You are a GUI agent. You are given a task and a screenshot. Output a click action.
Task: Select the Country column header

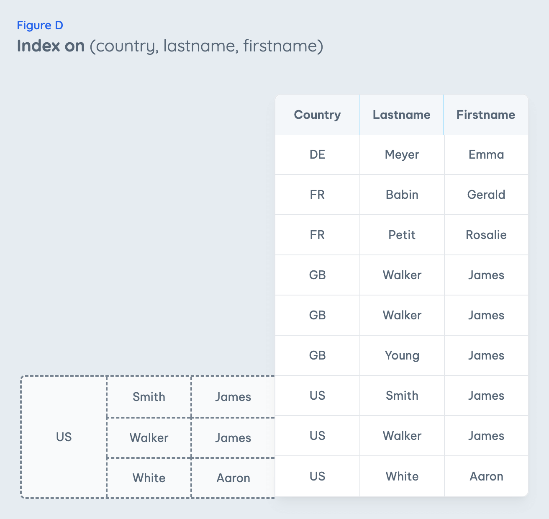tap(317, 115)
